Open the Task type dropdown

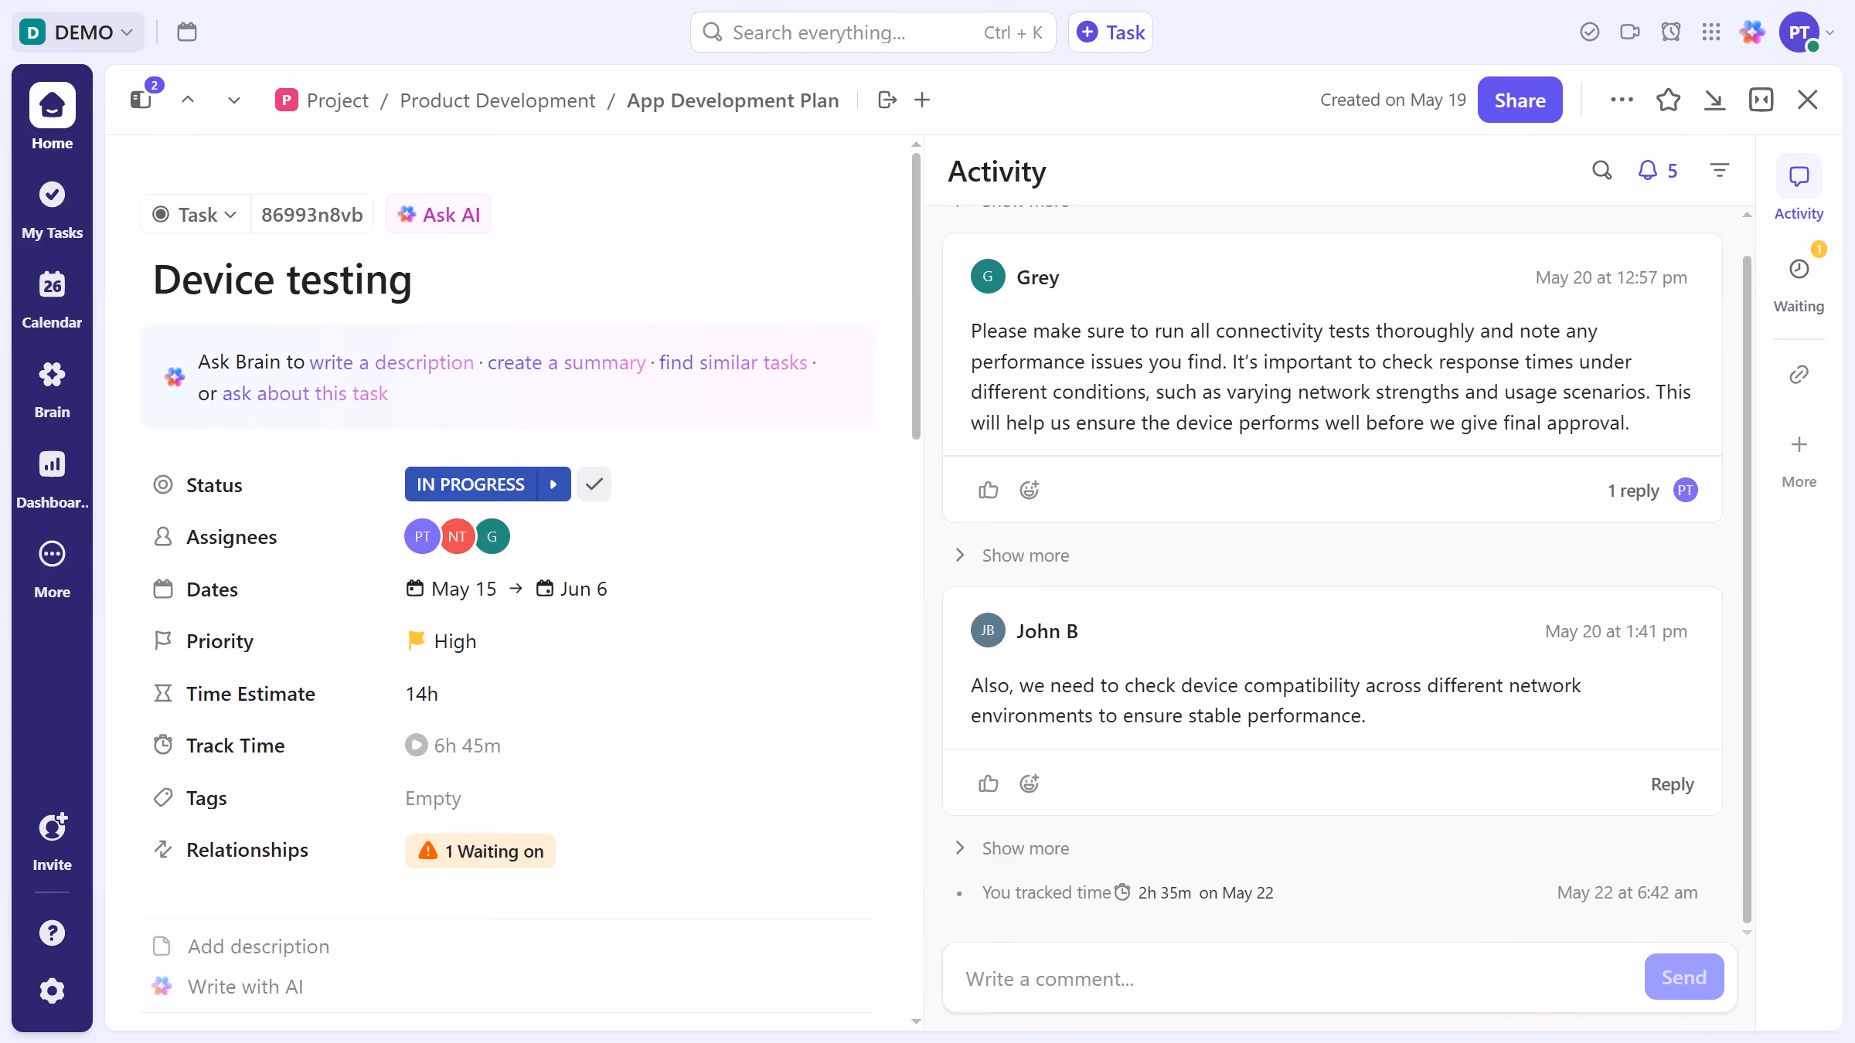click(x=196, y=214)
